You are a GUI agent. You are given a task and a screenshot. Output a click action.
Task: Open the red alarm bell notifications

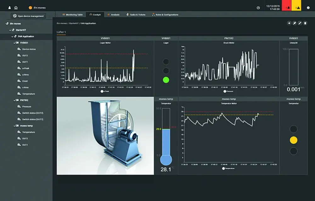click(x=287, y=8)
